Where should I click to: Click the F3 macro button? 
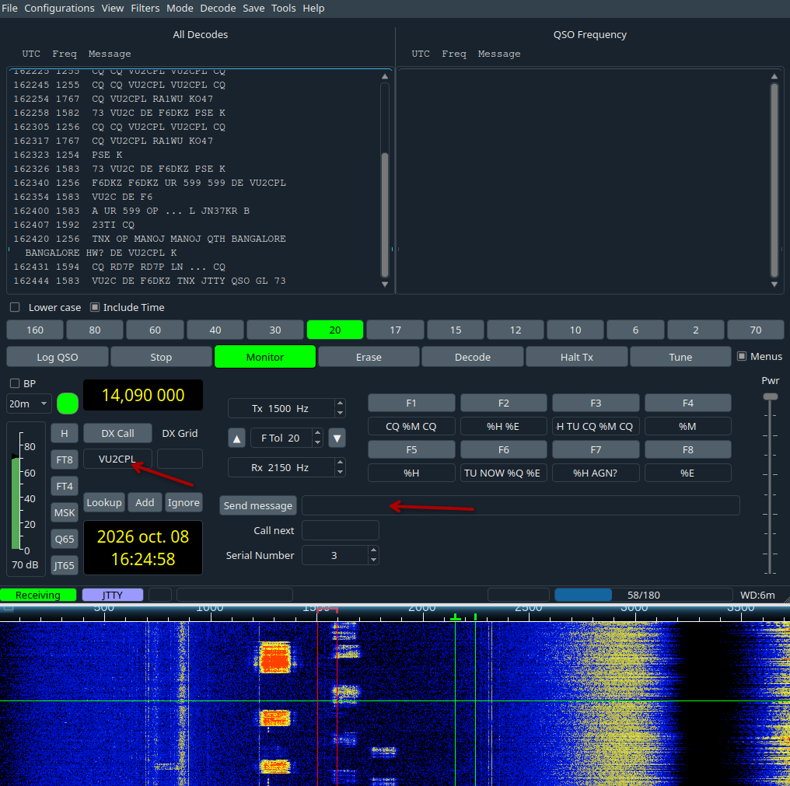[596, 403]
